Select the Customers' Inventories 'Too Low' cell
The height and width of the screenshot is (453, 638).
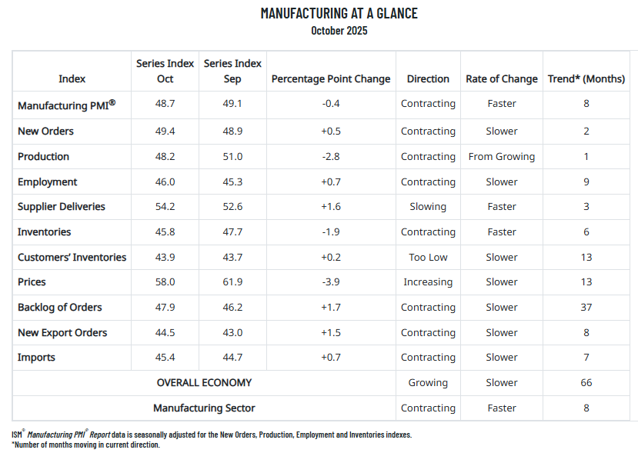(428, 258)
